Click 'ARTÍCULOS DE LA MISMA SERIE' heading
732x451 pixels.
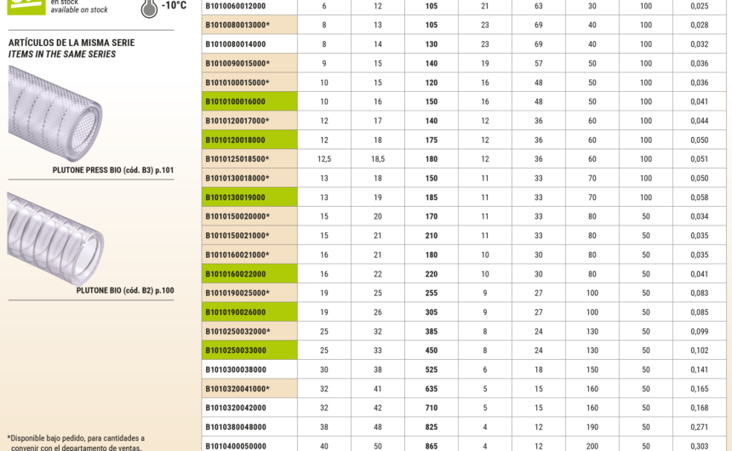[x=71, y=43]
